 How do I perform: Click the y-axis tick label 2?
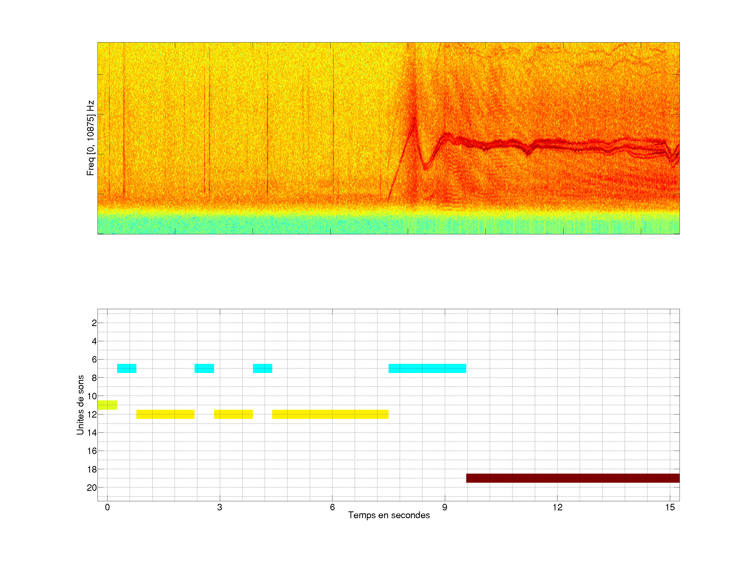[94, 323]
